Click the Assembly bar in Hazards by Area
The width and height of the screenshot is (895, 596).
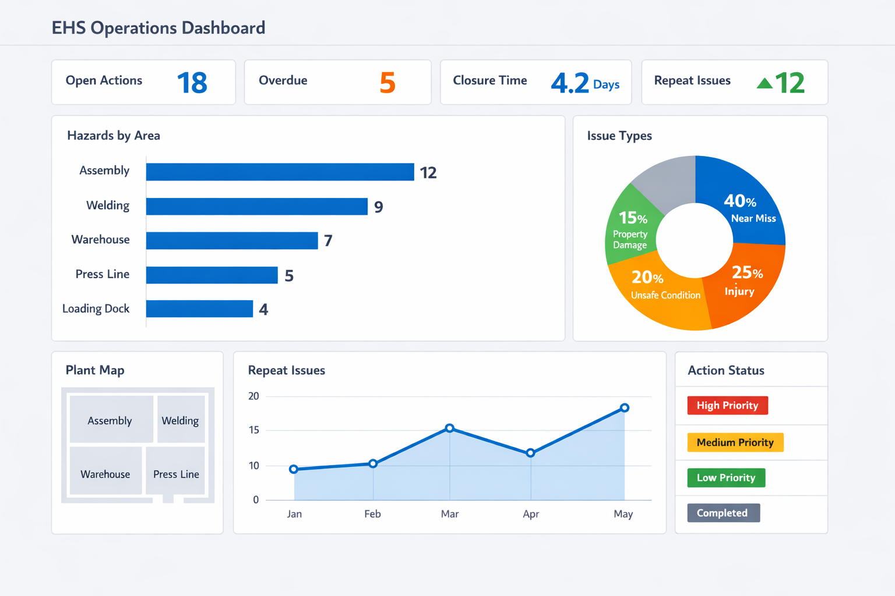280,172
